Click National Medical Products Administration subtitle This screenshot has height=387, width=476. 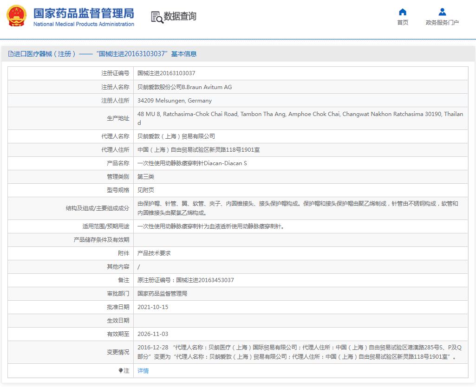(84, 24)
